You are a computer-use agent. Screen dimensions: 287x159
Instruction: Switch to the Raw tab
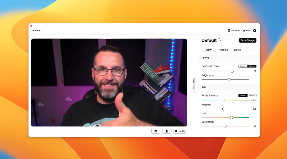click(x=209, y=50)
